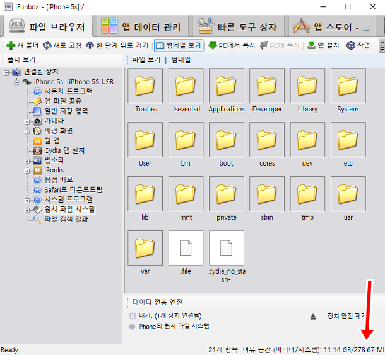Select the .Trashes folder thumbnail
The width and height of the screenshot is (385, 355).
145,86
